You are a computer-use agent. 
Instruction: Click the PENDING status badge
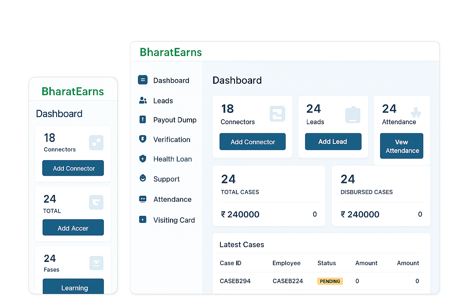tap(330, 281)
